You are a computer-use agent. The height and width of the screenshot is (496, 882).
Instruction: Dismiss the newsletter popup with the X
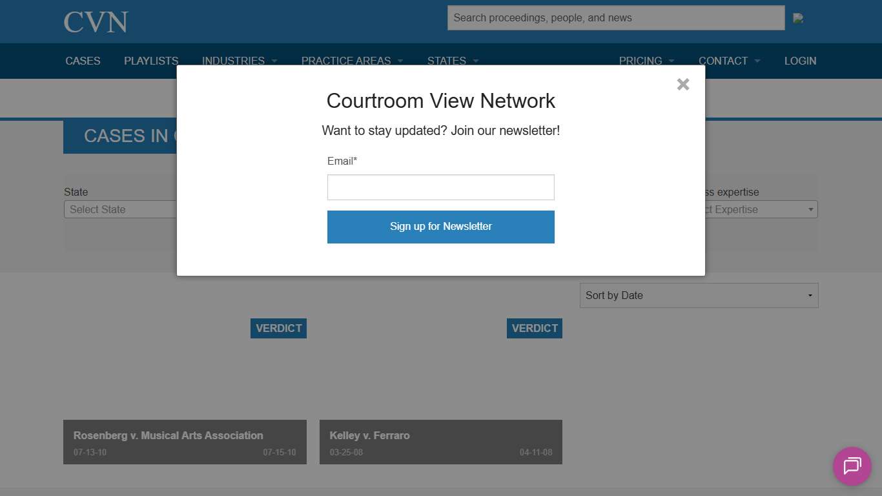[x=682, y=84]
